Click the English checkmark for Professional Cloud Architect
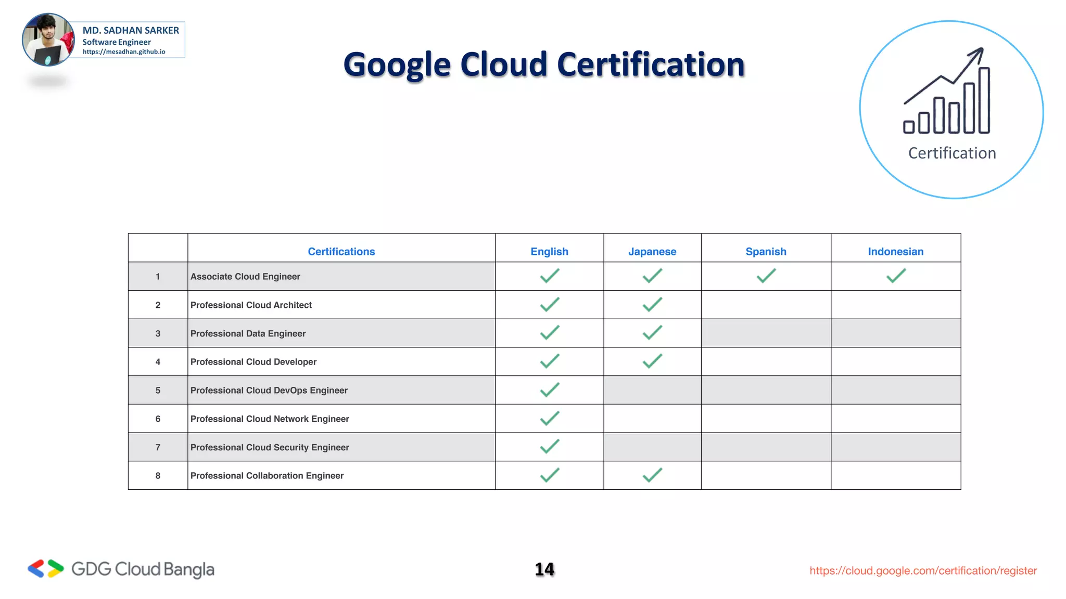Viewport: 1066px width, 599px height. coord(550,304)
